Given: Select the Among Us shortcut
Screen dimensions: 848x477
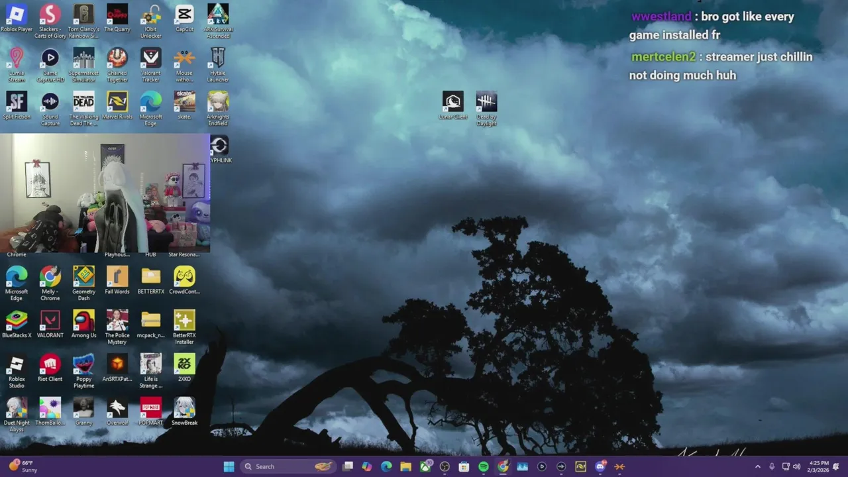Looking at the screenshot, I should (x=83, y=325).
